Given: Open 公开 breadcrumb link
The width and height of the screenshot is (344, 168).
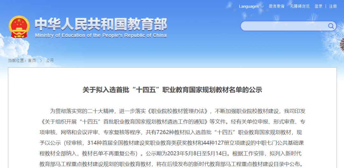Looking at the screenshot, I should 50,61.
